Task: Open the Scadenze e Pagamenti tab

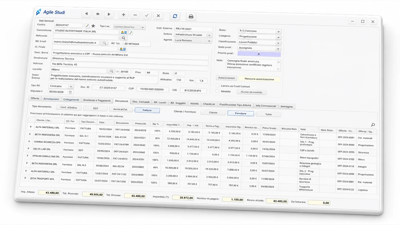Action: pos(97,101)
